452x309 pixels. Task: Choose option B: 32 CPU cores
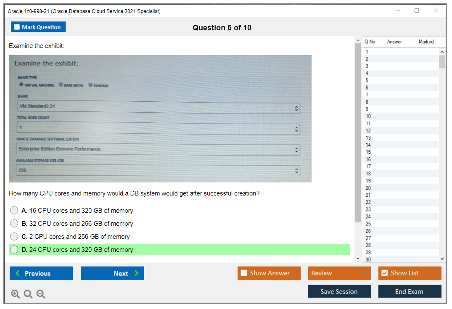[x=14, y=224]
